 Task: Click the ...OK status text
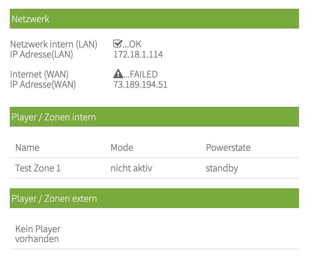(132, 44)
